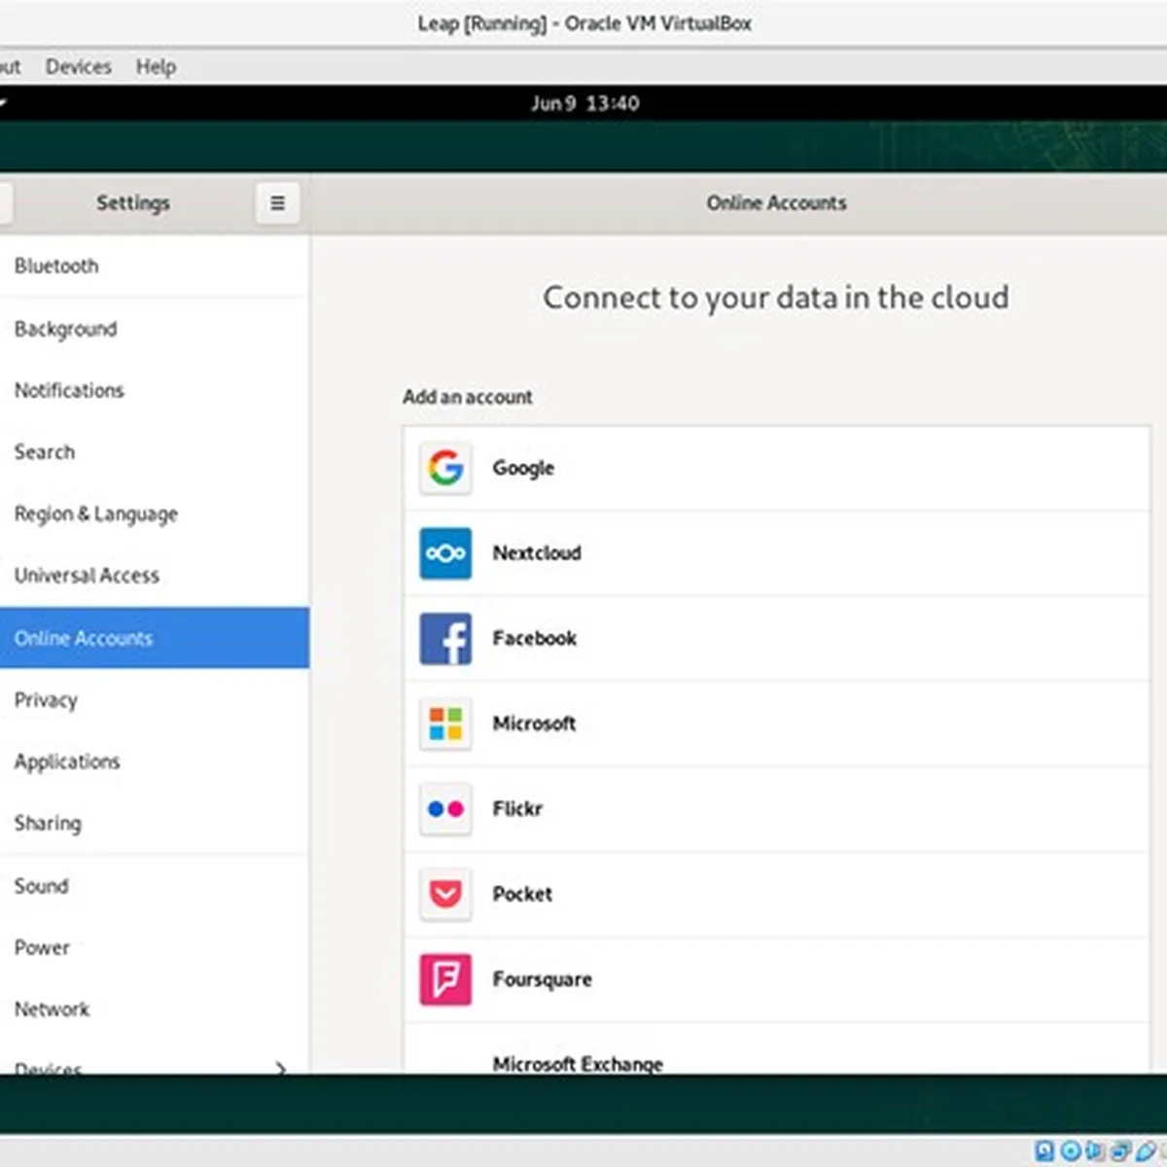Click VirtualBox USB status icon

[1146, 1151]
